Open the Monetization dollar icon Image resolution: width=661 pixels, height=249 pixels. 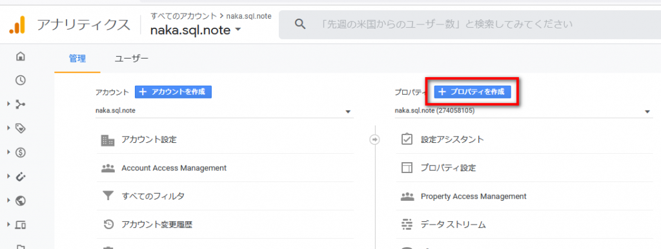click(x=20, y=153)
